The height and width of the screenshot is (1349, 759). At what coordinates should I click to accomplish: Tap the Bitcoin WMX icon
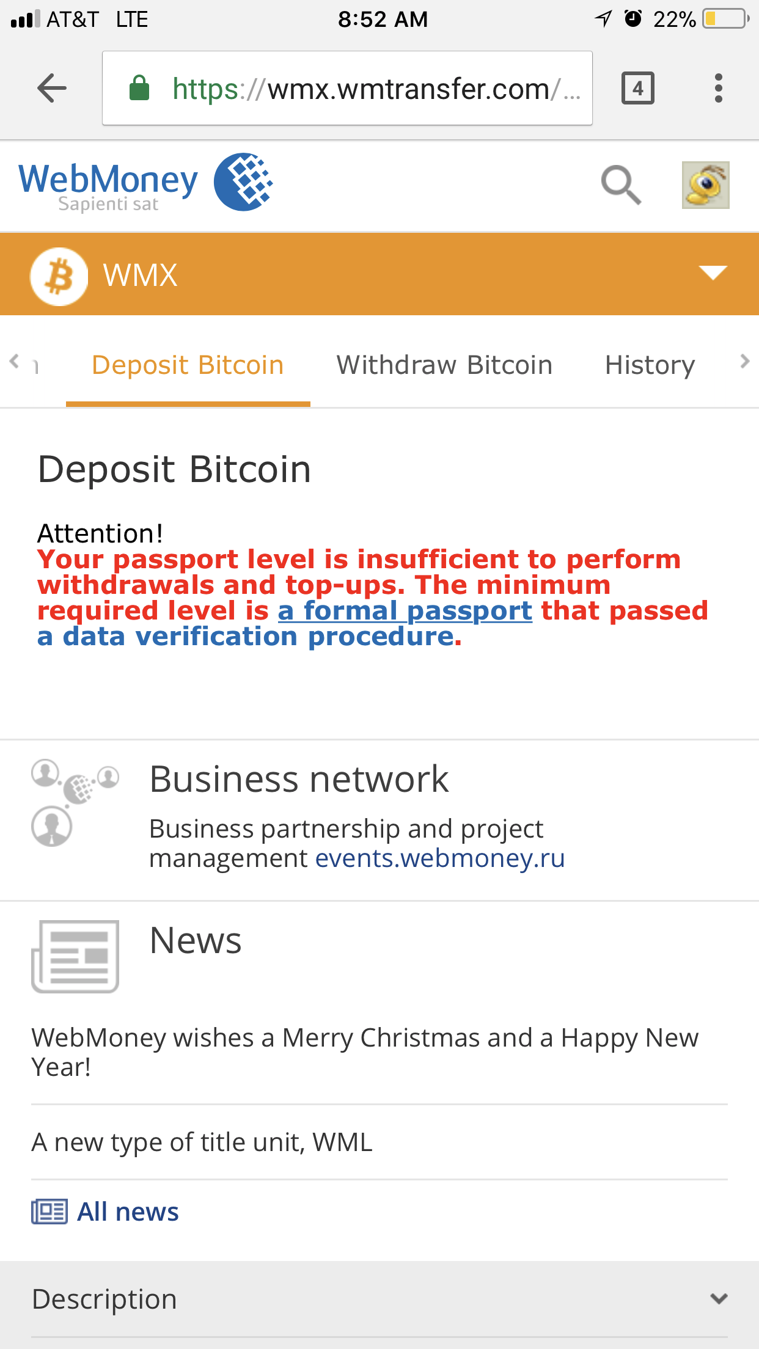point(59,276)
